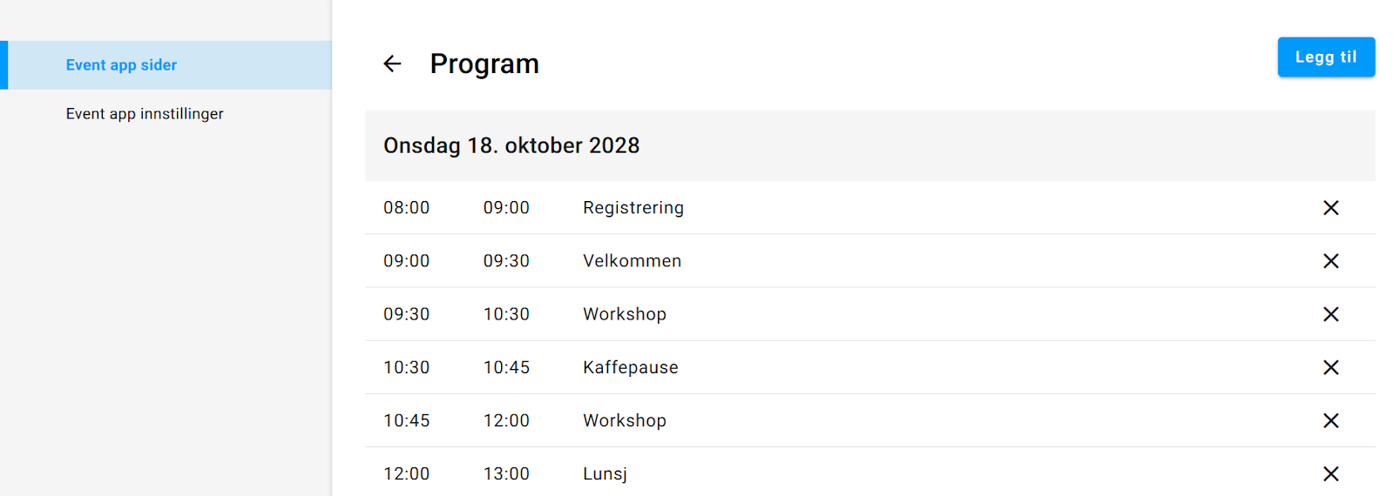Delete the 10:45 Workshop entry
The width and height of the screenshot is (1394, 496).
point(1330,420)
